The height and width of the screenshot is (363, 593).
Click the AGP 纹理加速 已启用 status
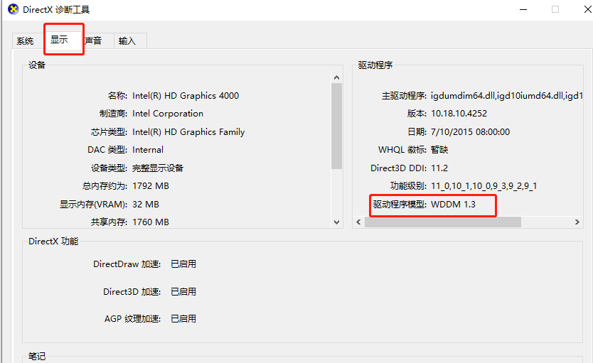pos(183,319)
